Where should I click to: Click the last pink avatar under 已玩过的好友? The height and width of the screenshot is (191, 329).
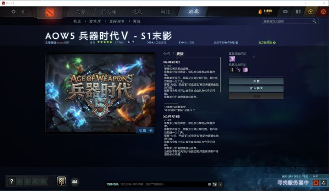pyautogui.click(x=245, y=70)
